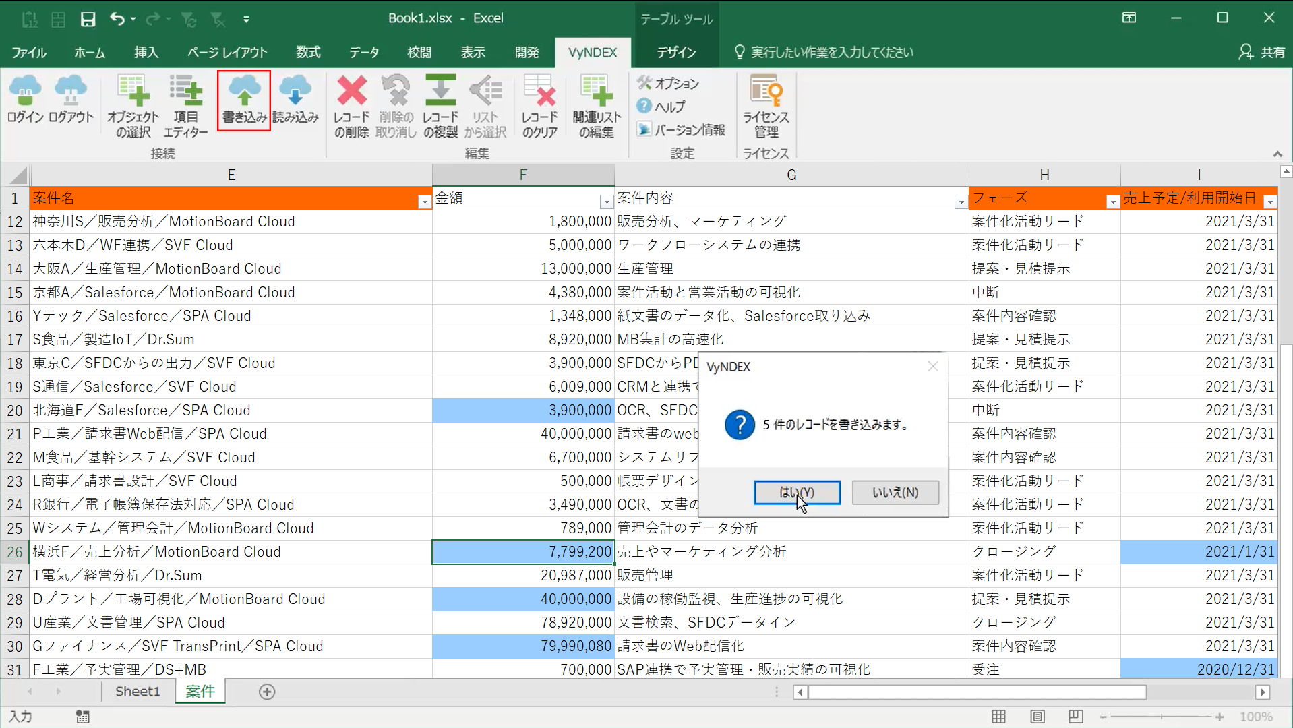Select row 26 header
Screen dimensions: 1293x728
coord(15,552)
